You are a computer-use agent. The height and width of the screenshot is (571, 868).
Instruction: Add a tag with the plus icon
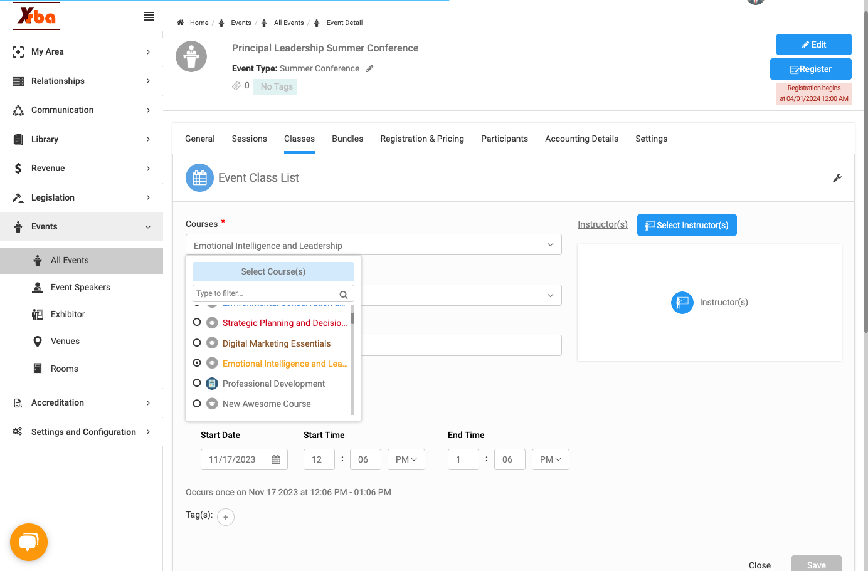click(226, 517)
